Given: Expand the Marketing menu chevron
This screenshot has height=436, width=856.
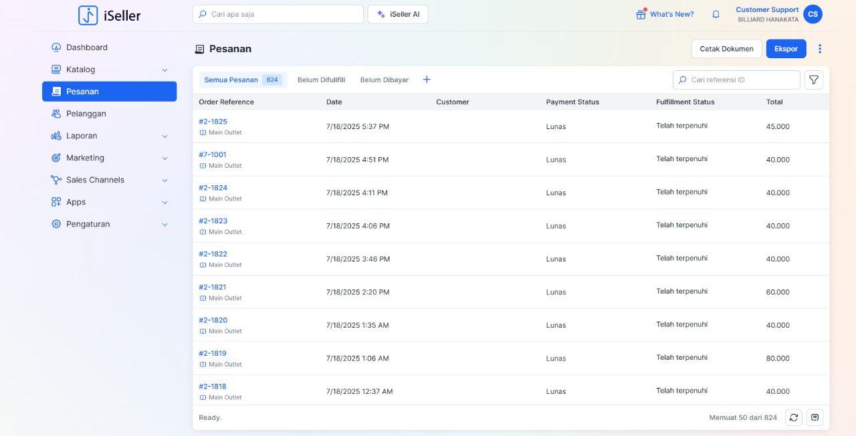Looking at the screenshot, I should [165, 158].
